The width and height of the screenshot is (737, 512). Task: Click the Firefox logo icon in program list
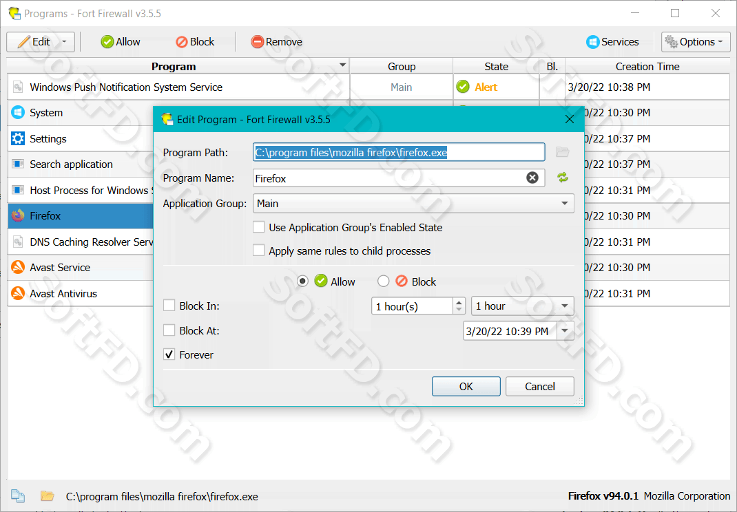click(18, 215)
